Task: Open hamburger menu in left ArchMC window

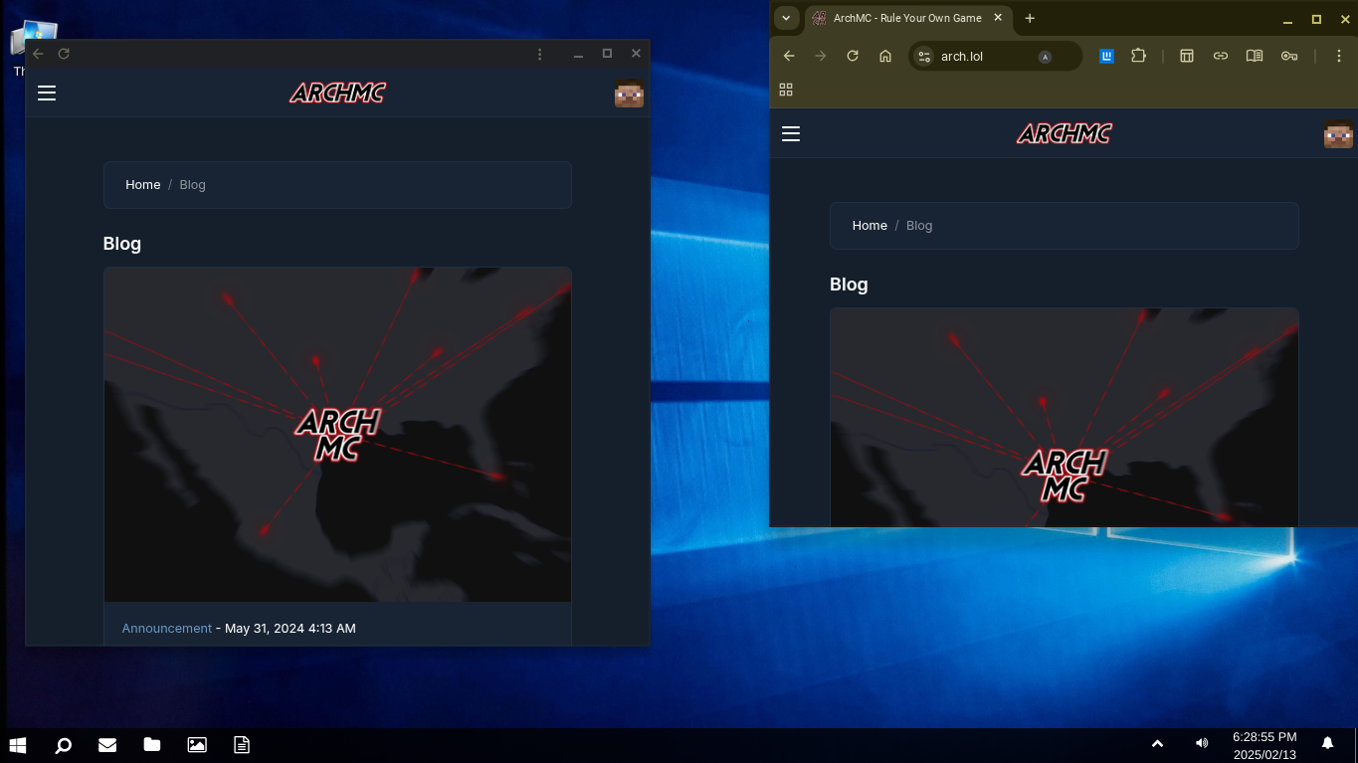Action: click(x=47, y=93)
